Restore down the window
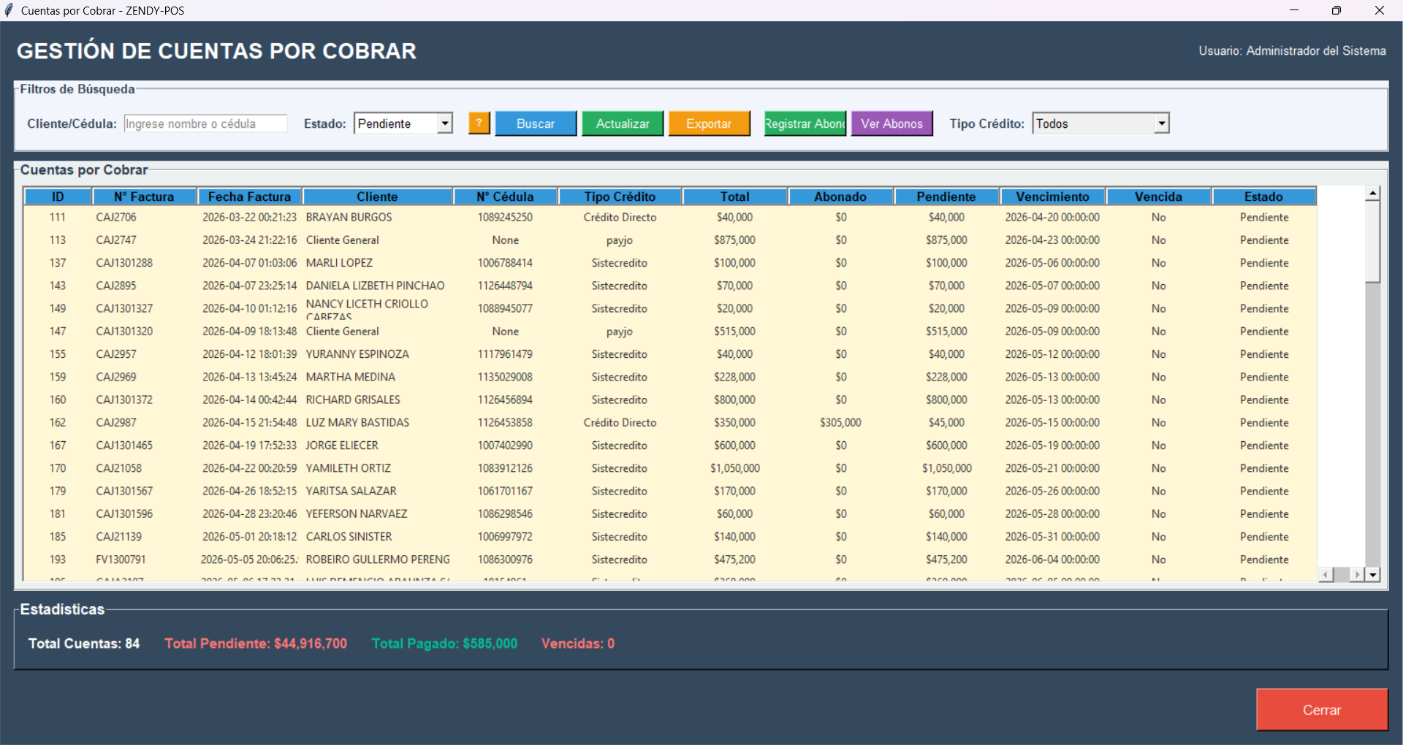The image size is (1403, 745). pos(1337,10)
